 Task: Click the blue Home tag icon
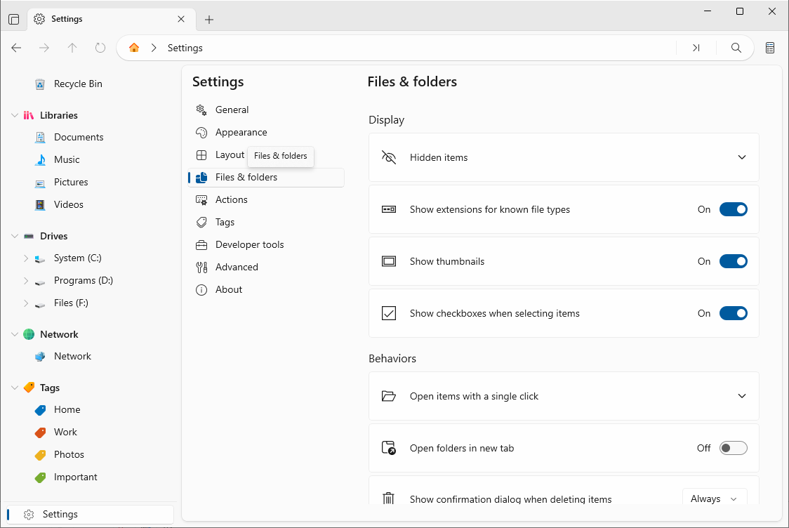(40, 410)
